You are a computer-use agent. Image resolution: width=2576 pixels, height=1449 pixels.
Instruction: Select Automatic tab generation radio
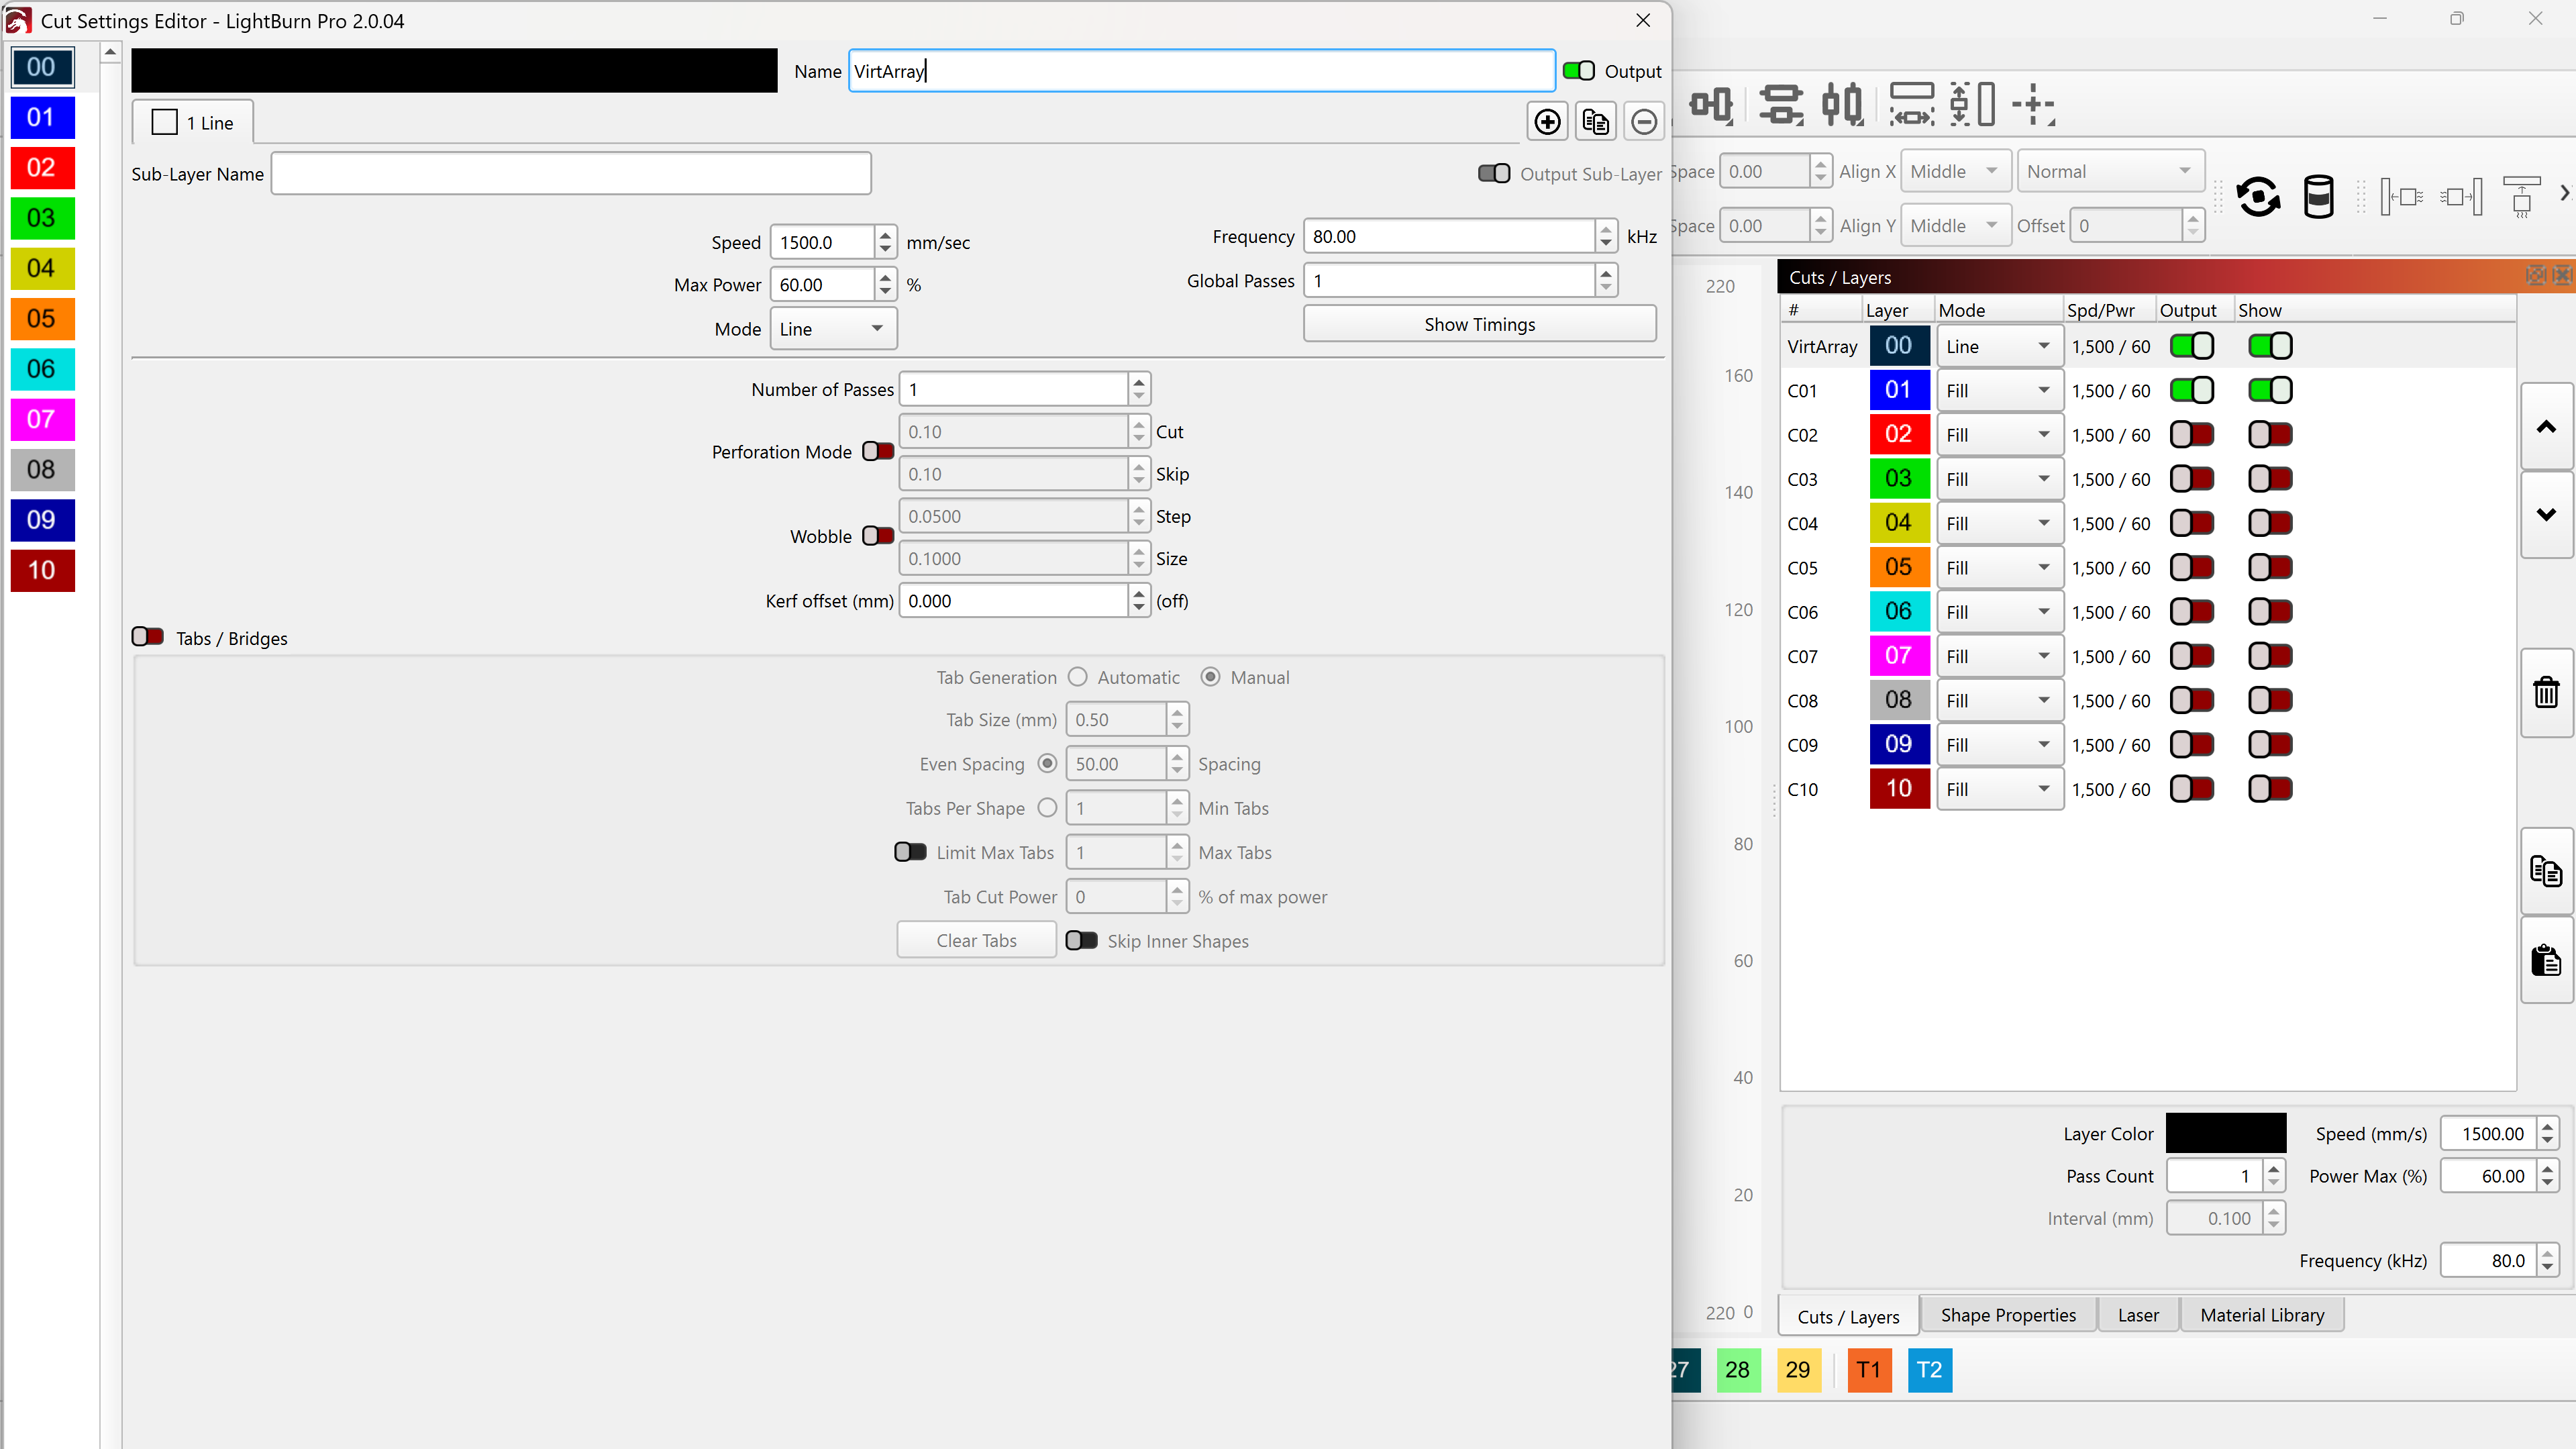click(x=1077, y=677)
